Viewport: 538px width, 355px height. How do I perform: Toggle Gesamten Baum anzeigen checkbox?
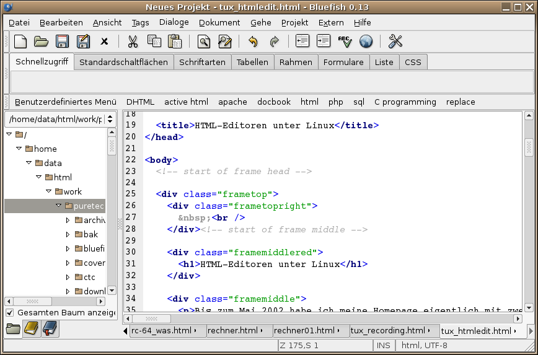(10, 312)
